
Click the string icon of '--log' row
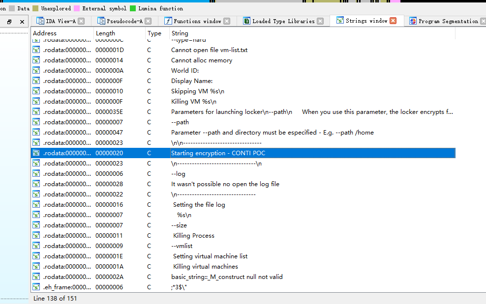[x=36, y=174]
